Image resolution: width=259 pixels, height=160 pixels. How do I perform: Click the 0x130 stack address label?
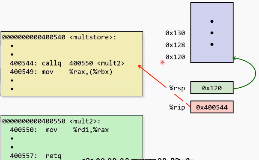(x=175, y=33)
